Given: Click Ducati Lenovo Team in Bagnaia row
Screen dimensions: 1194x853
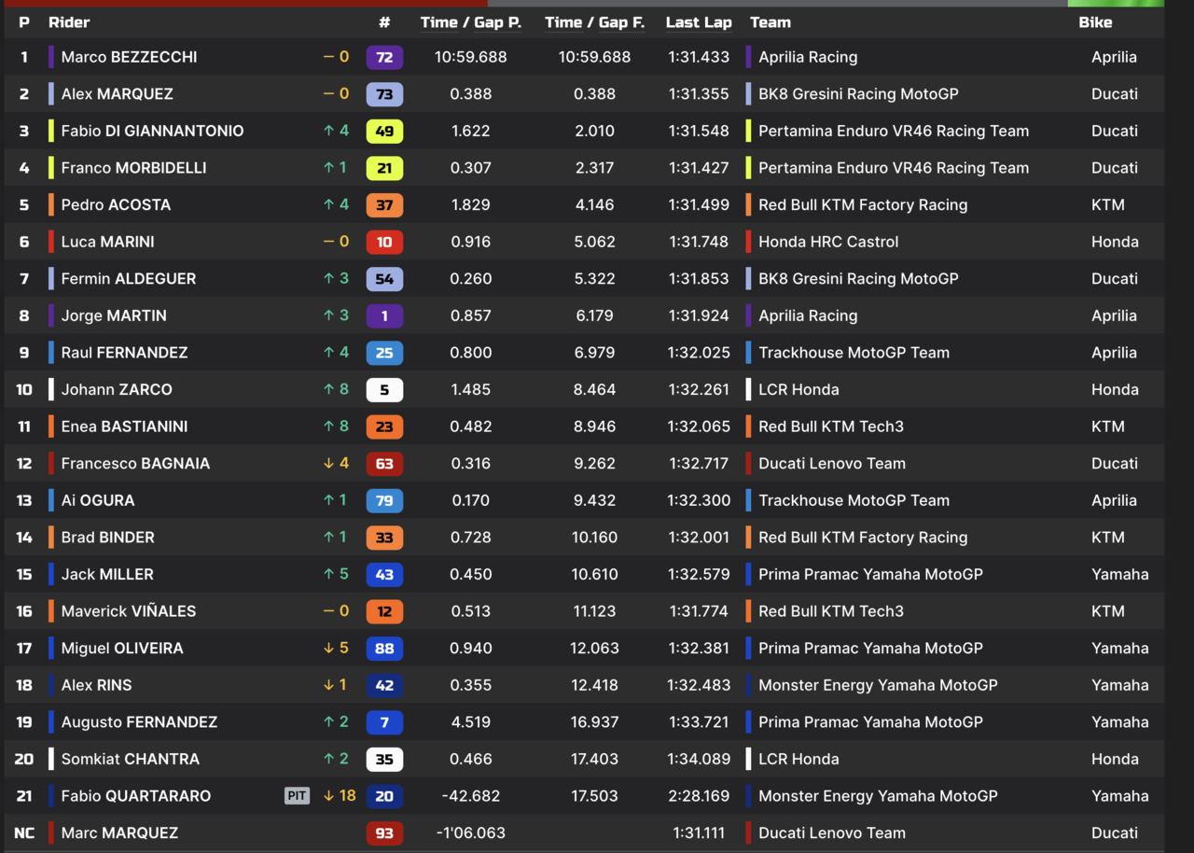Looking at the screenshot, I should pyautogui.click(x=832, y=464).
